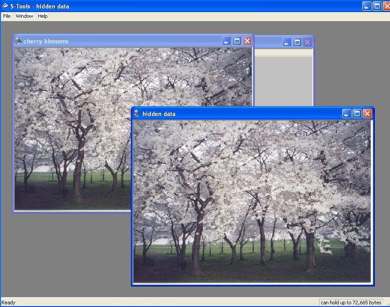Click the S-Tools application icon in title bar
The width and height of the screenshot is (390, 307).
point(5,6)
